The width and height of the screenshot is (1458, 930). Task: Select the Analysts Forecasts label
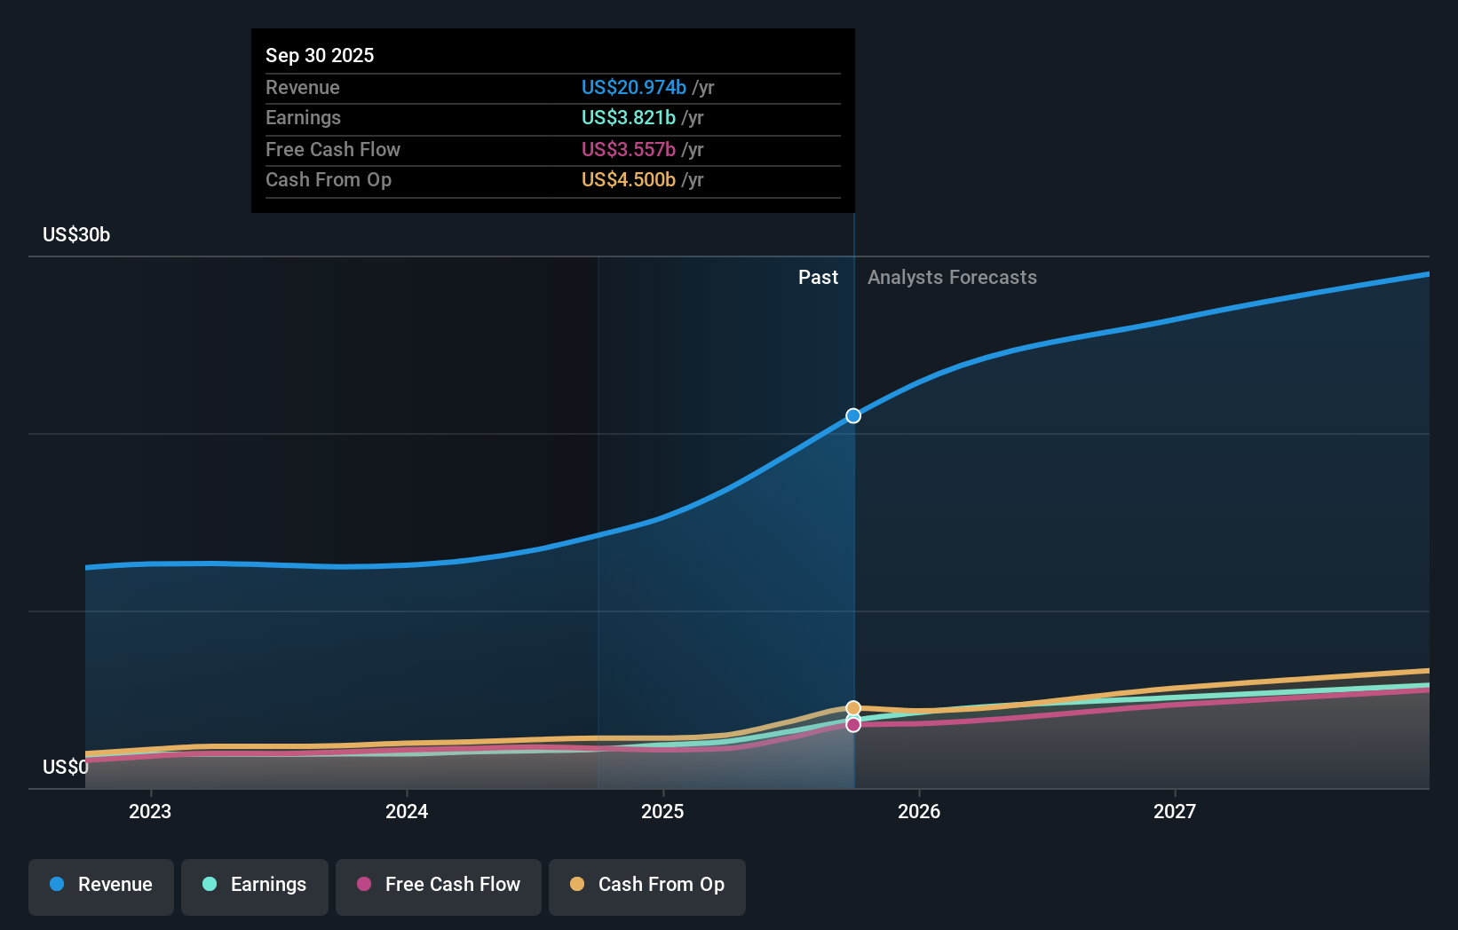pyautogui.click(x=952, y=277)
